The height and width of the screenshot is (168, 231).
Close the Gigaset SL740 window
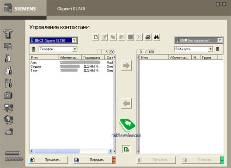click(224, 4)
